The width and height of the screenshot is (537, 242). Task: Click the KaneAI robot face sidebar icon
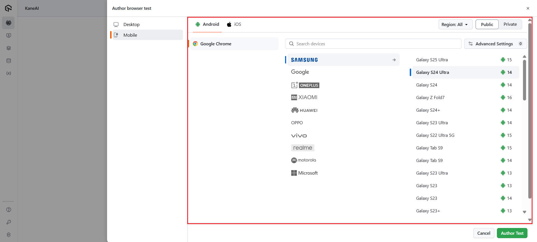pos(9,23)
